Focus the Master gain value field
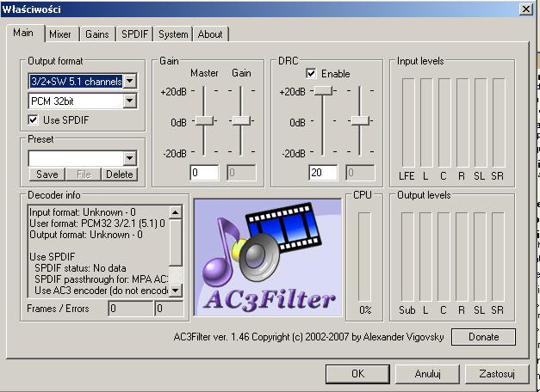This screenshot has width=540, height=392. click(x=204, y=173)
